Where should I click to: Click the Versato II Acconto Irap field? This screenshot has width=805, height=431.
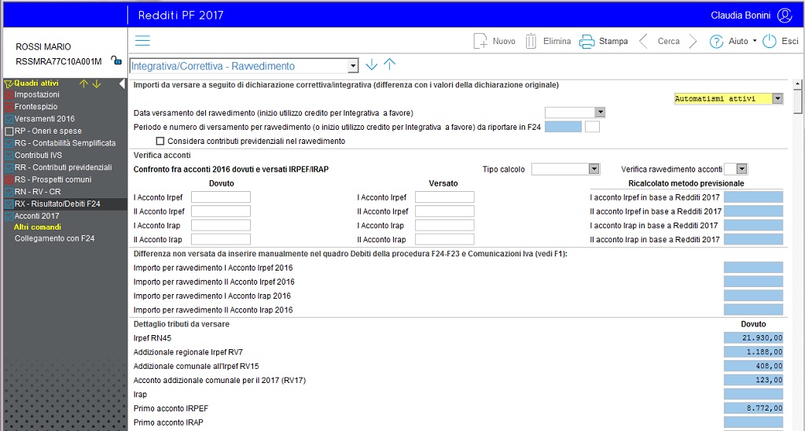tap(445, 239)
